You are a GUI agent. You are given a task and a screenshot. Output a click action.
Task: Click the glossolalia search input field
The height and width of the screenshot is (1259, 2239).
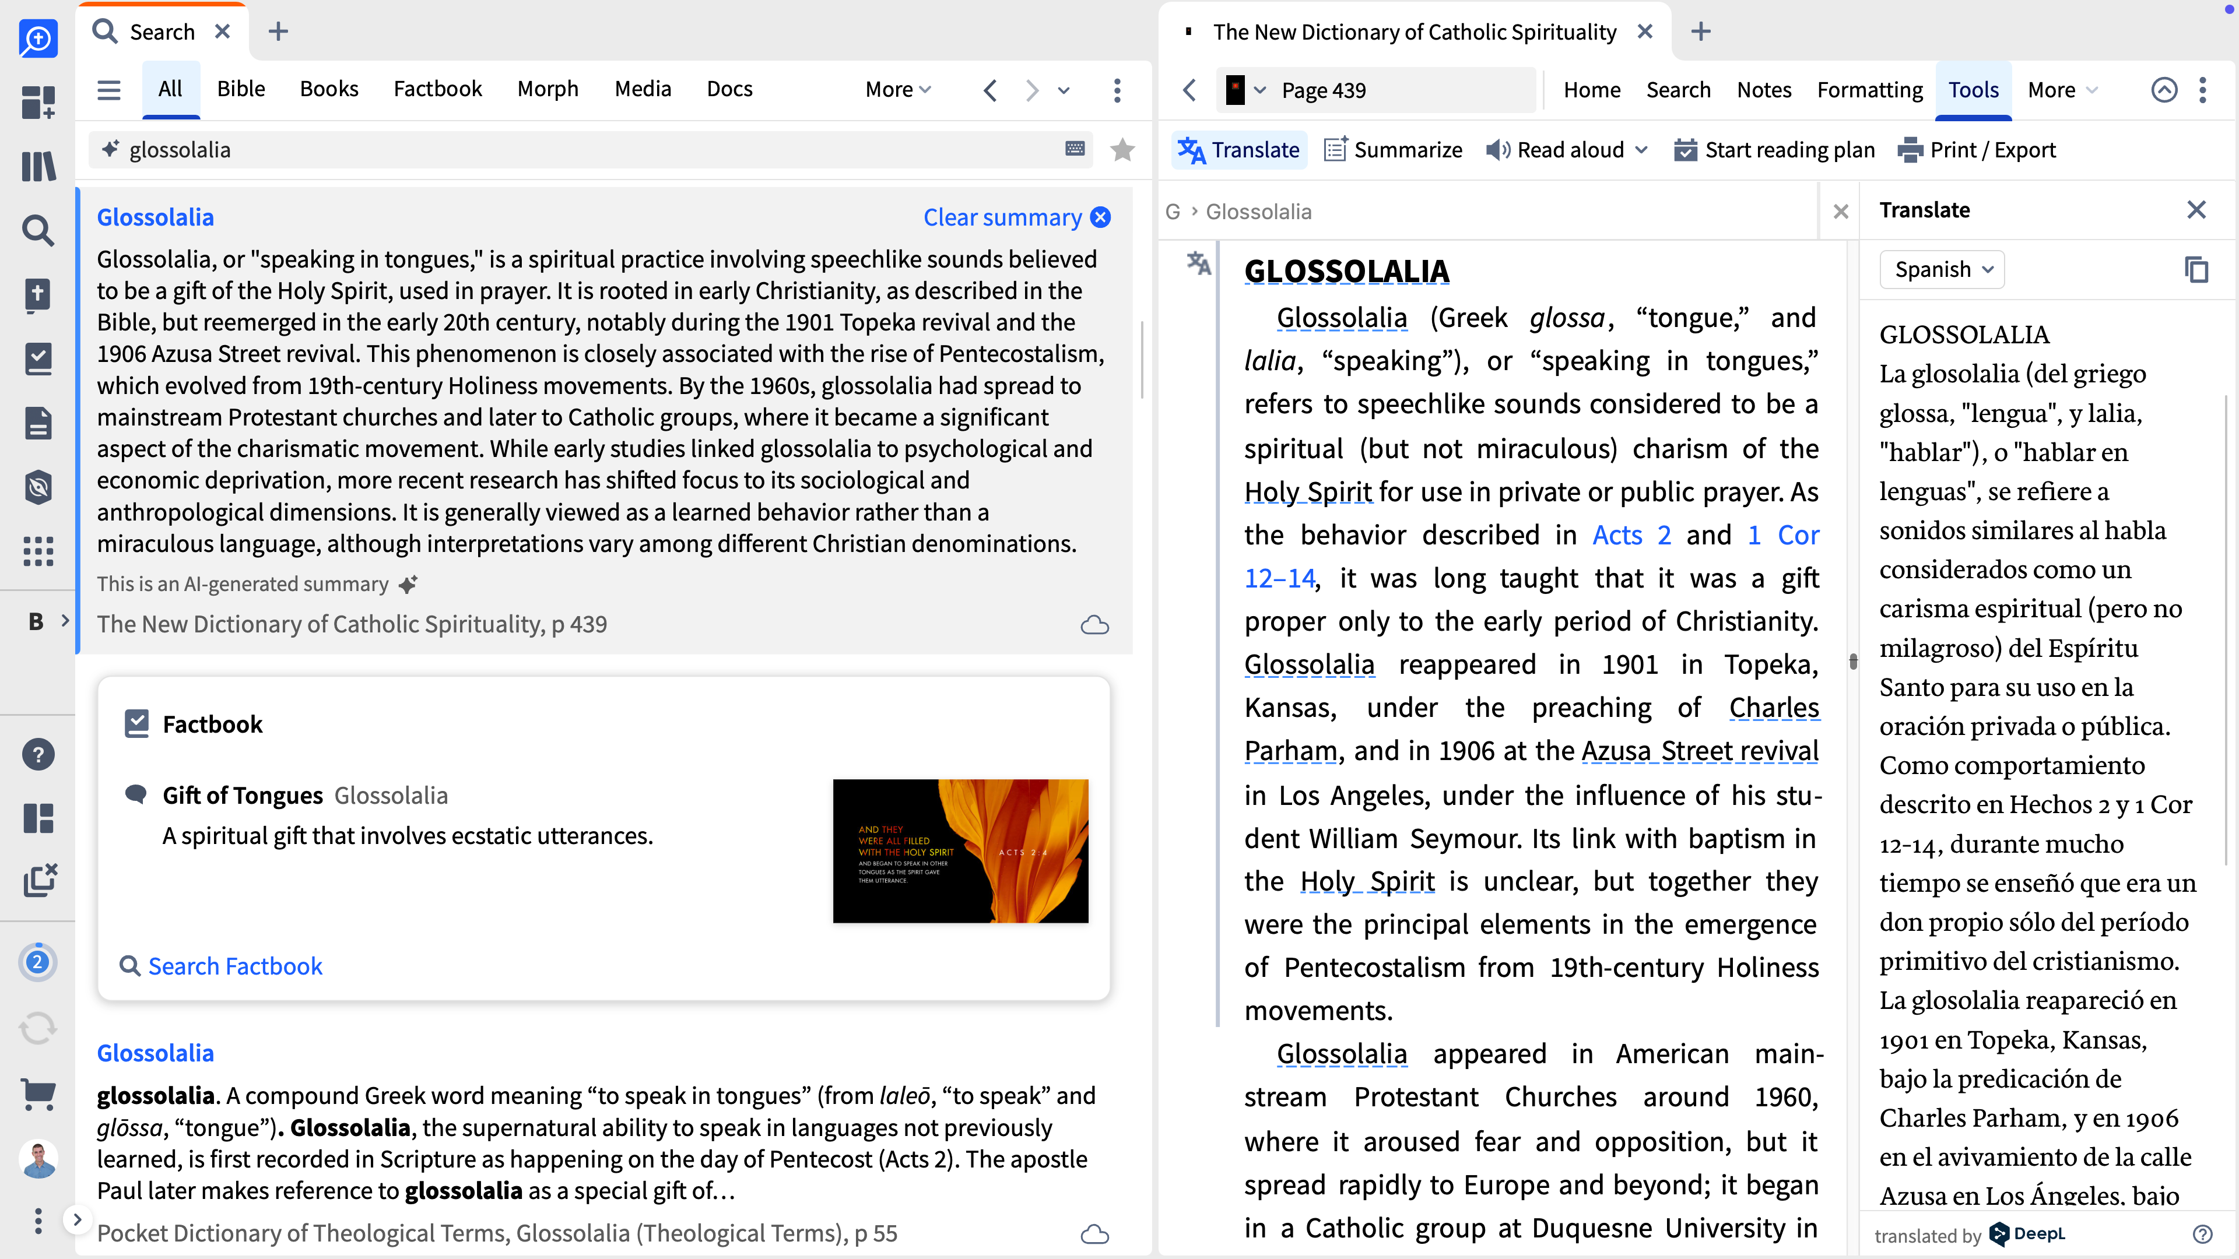[591, 150]
